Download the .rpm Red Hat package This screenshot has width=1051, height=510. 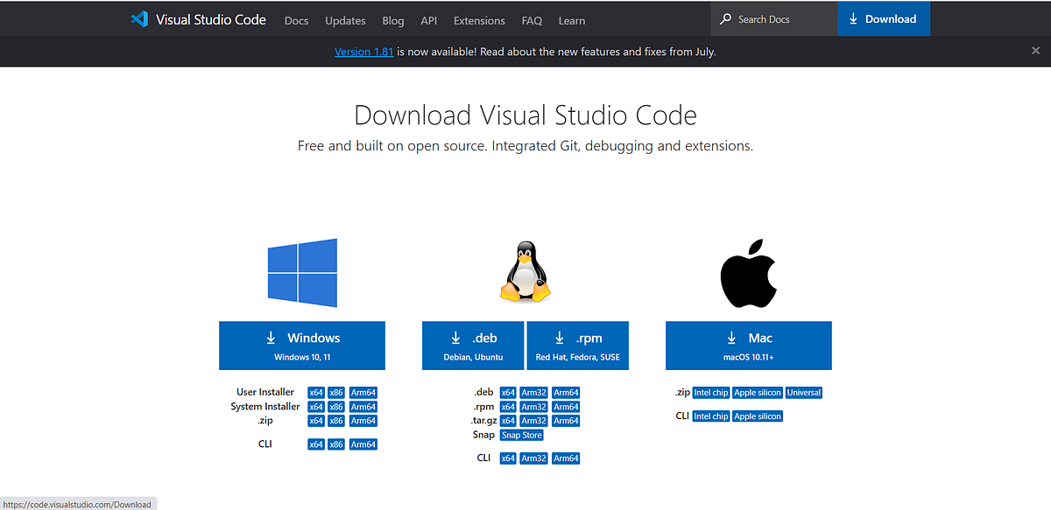(578, 346)
